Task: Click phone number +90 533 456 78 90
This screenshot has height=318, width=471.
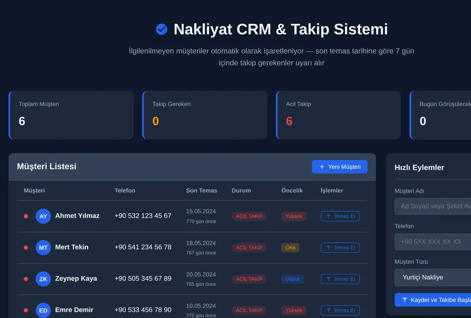Action: click(x=143, y=310)
